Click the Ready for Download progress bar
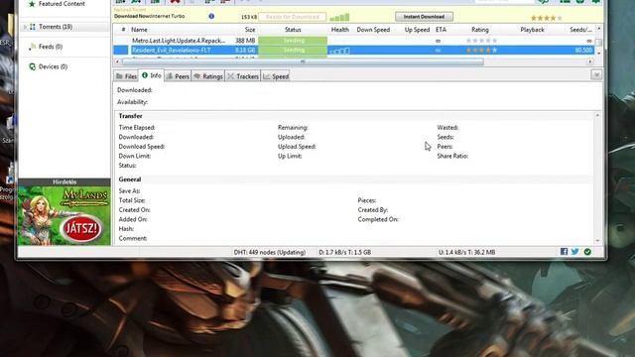Image resolution: width=635 pixels, height=357 pixels. pos(293,17)
